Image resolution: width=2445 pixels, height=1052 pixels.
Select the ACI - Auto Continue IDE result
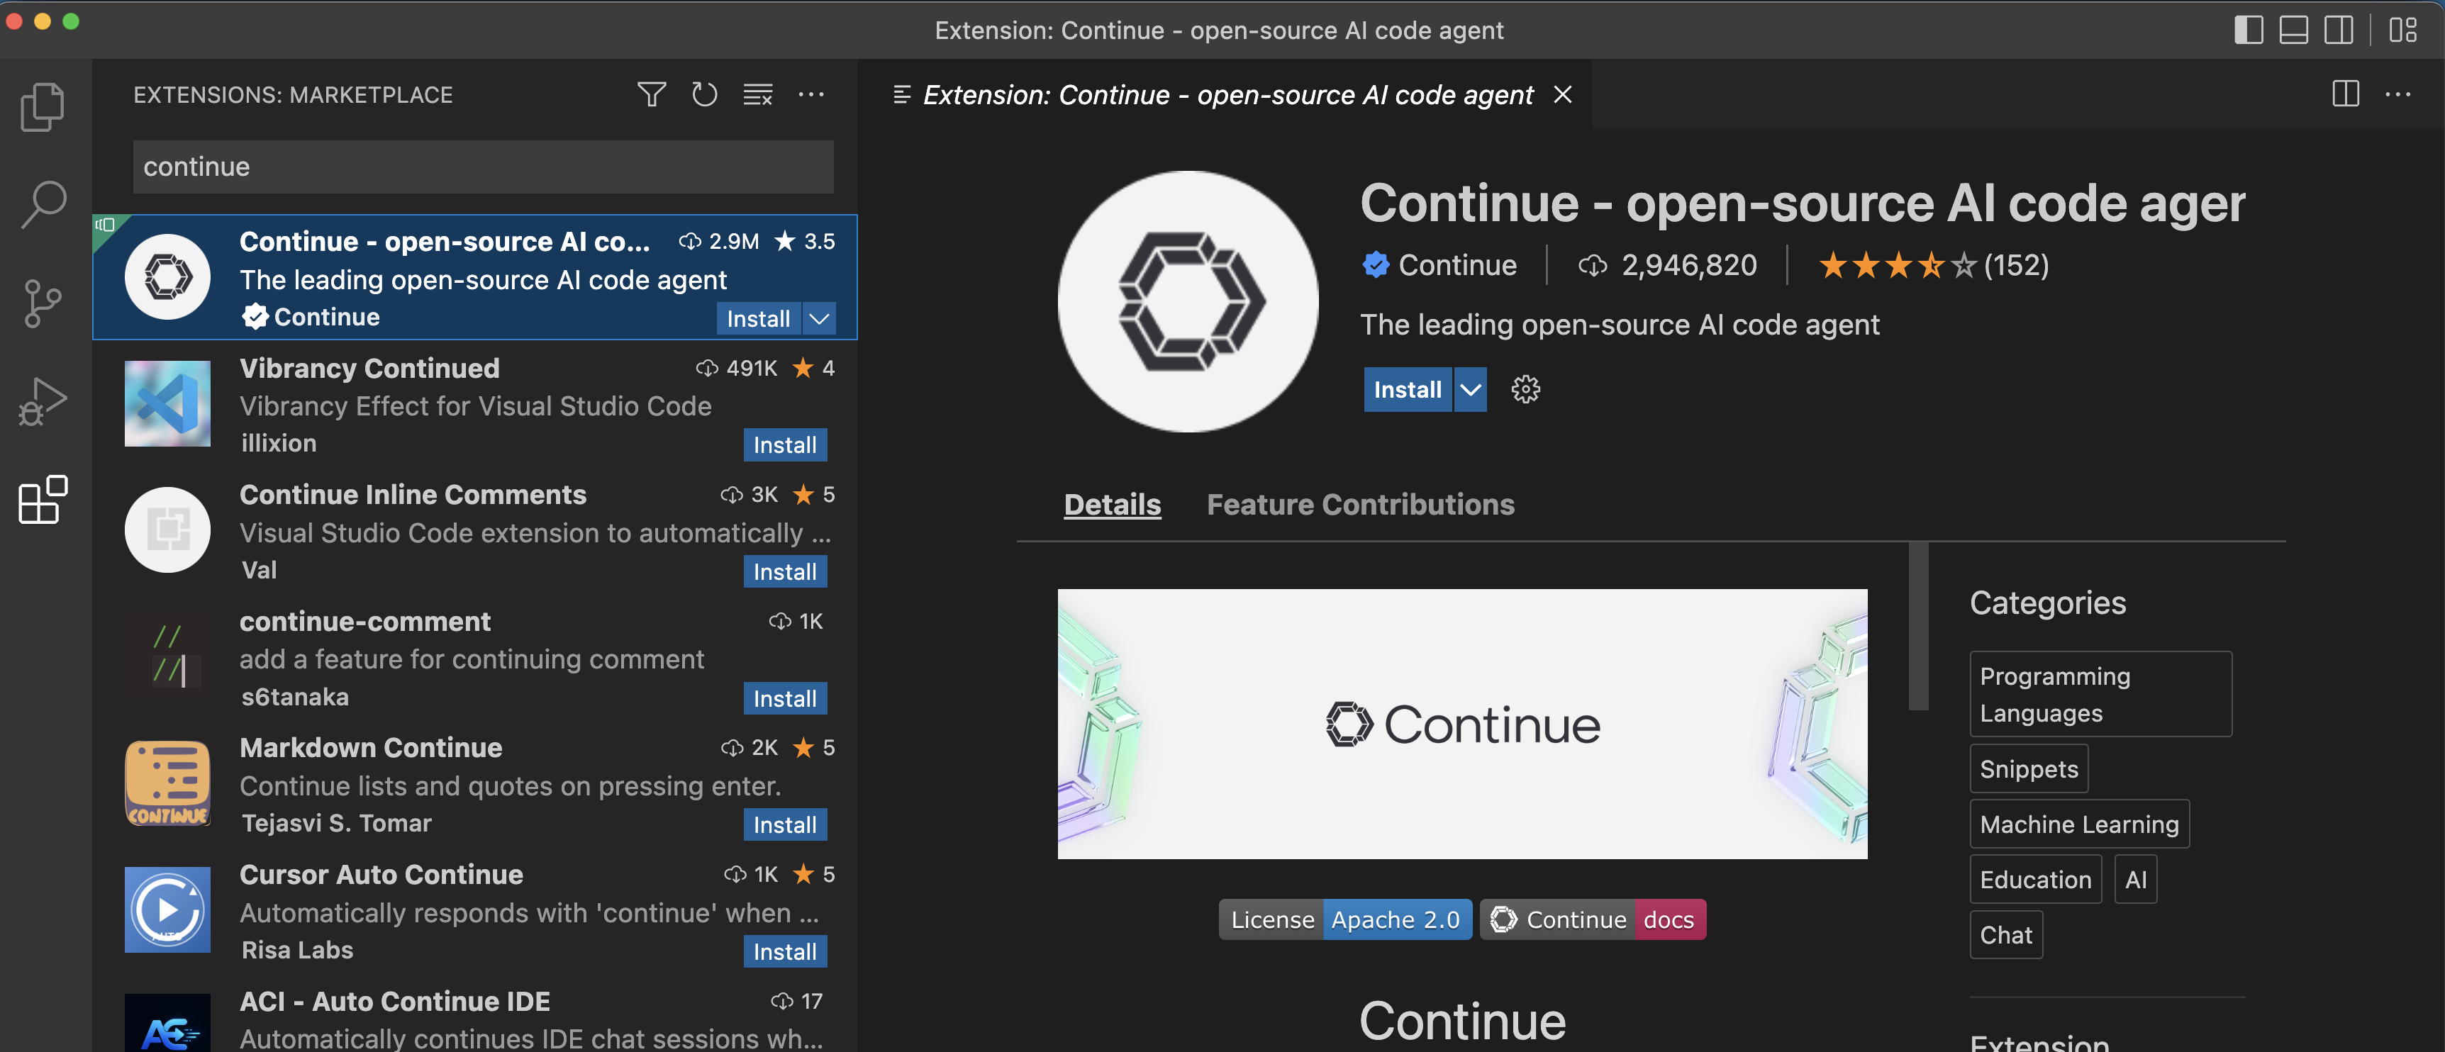[474, 1019]
